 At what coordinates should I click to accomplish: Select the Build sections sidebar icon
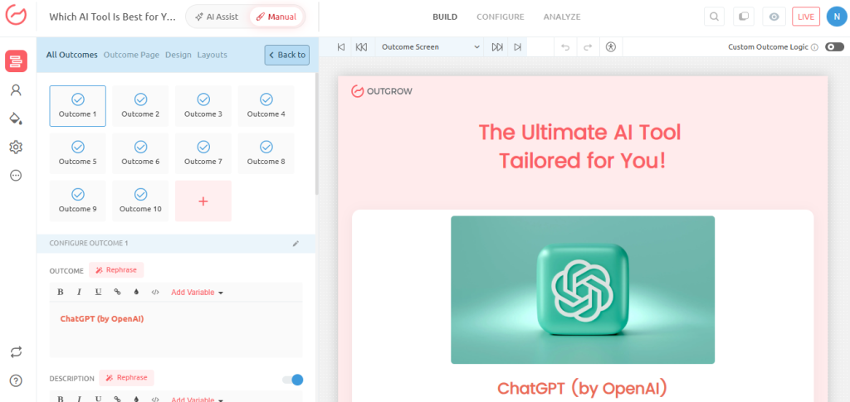[17, 61]
